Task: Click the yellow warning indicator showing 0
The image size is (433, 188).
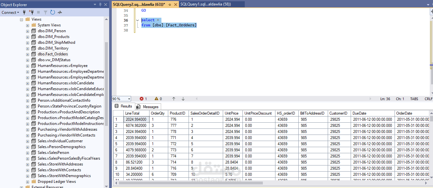Action: [158, 99]
